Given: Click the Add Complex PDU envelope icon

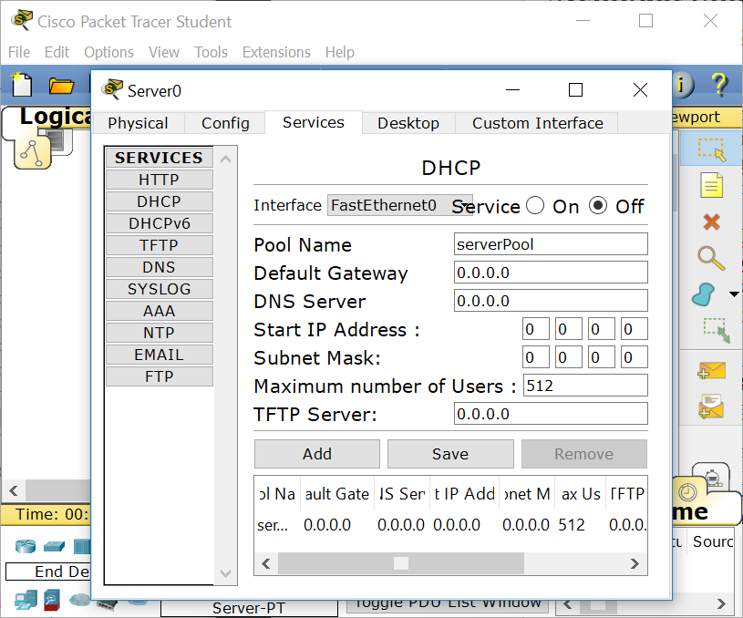Looking at the screenshot, I should point(711,407).
